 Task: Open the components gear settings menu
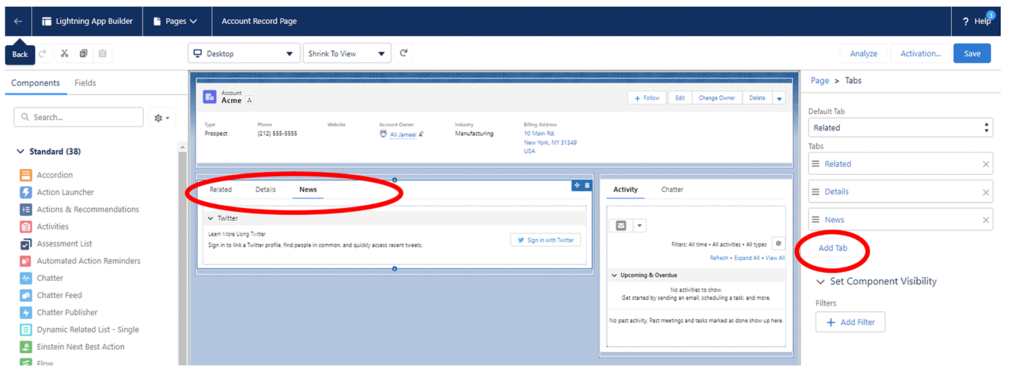[161, 117]
